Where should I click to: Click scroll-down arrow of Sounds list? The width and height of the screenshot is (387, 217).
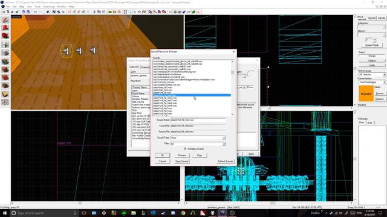(232, 114)
